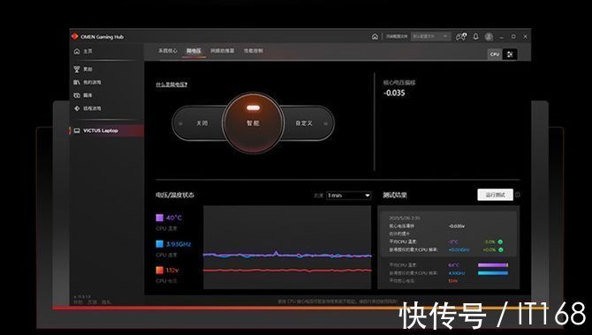The width and height of the screenshot is (592, 335).
Task: Set undervolt mode to 智能 (smart)
Action: point(253,123)
